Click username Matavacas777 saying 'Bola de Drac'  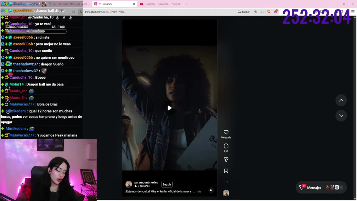(22, 104)
